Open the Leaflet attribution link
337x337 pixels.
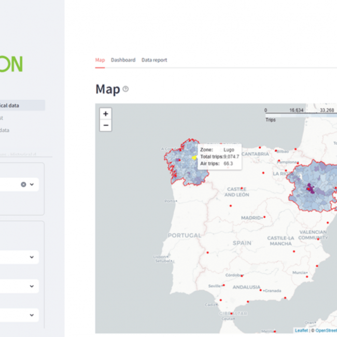coord(301,330)
